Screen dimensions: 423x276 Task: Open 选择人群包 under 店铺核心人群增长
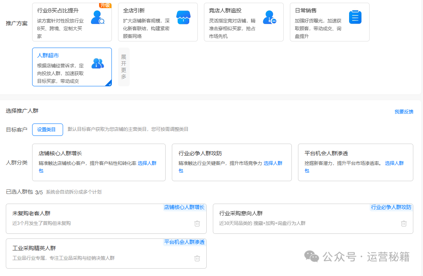(147, 163)
